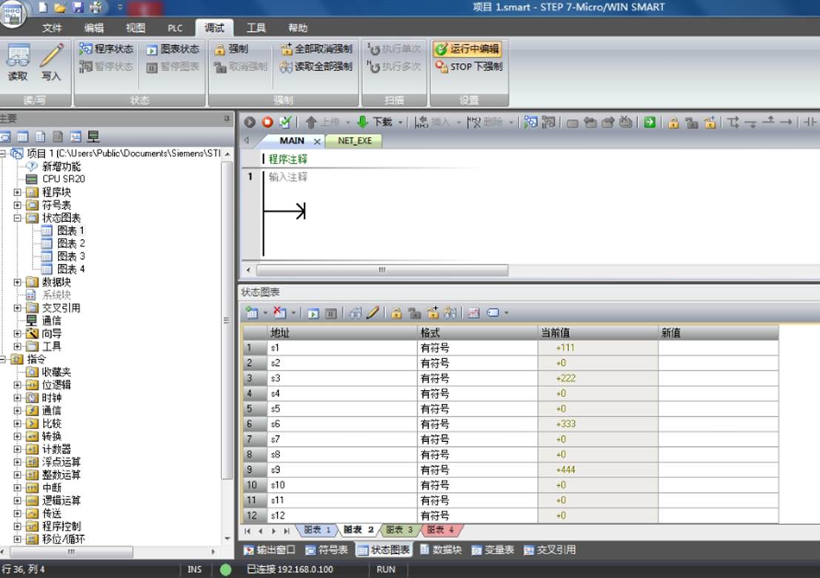This screenshot has height=578, width=820.
Task: Click the 读取 read icon in ribbon
Action: (x=18, y=61)
